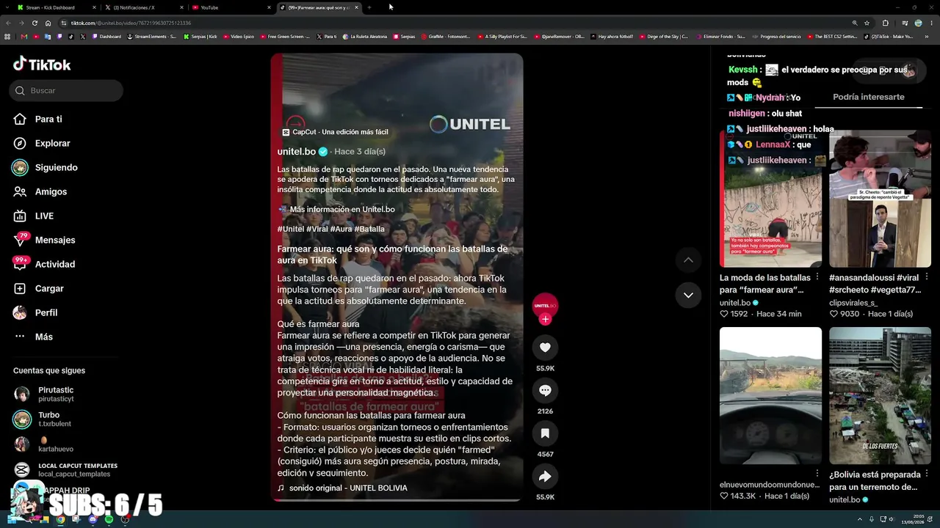Reload the page
Screen dimensions: 940x528
[36, 23]
